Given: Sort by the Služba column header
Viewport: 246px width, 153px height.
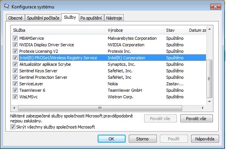Looking at the screenshot, I should [58, 30].
